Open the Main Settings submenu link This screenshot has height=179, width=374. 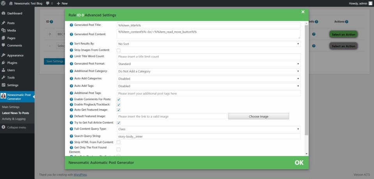[11, 107]
